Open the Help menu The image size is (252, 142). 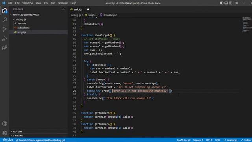(x=73, y=3)
